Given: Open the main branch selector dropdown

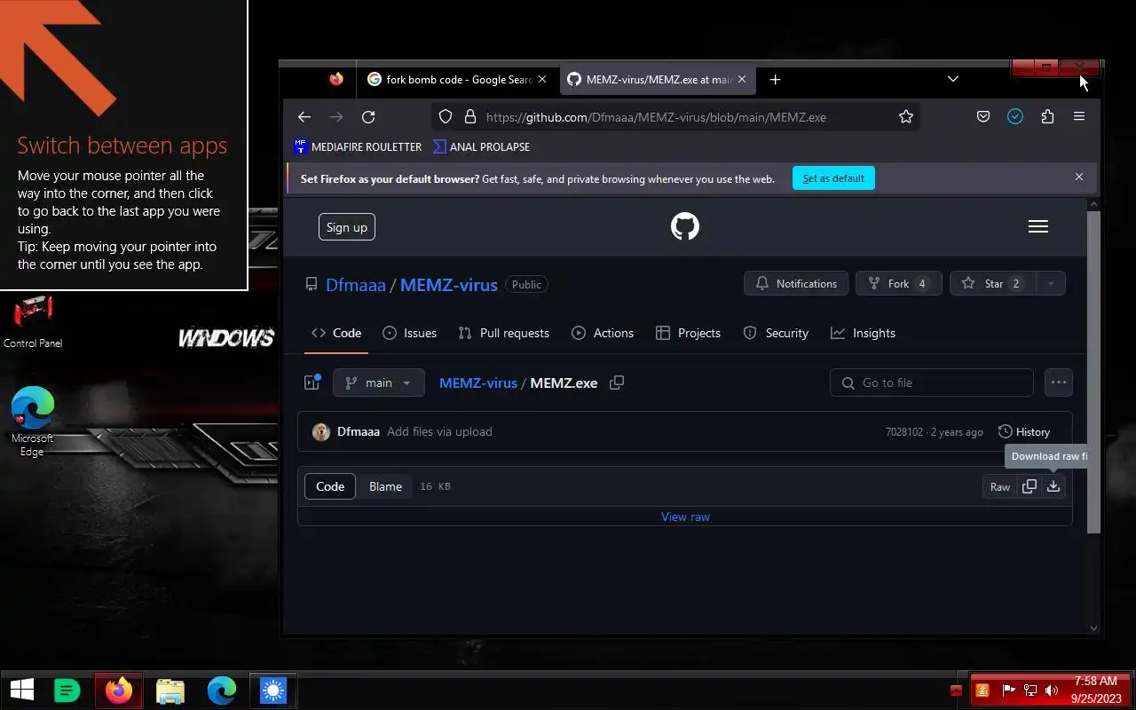Looking at the screenshot, I should pyautogui.click(x=379, y=383).
